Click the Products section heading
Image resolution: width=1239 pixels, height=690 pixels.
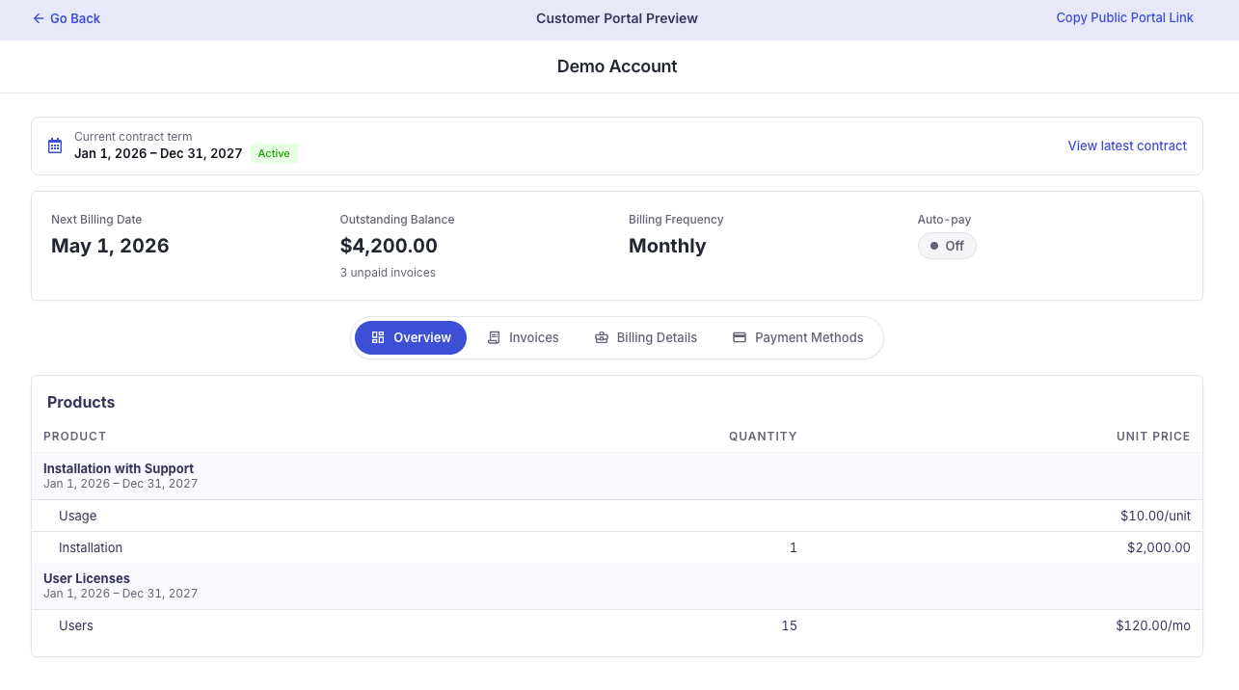click(81, 402)
